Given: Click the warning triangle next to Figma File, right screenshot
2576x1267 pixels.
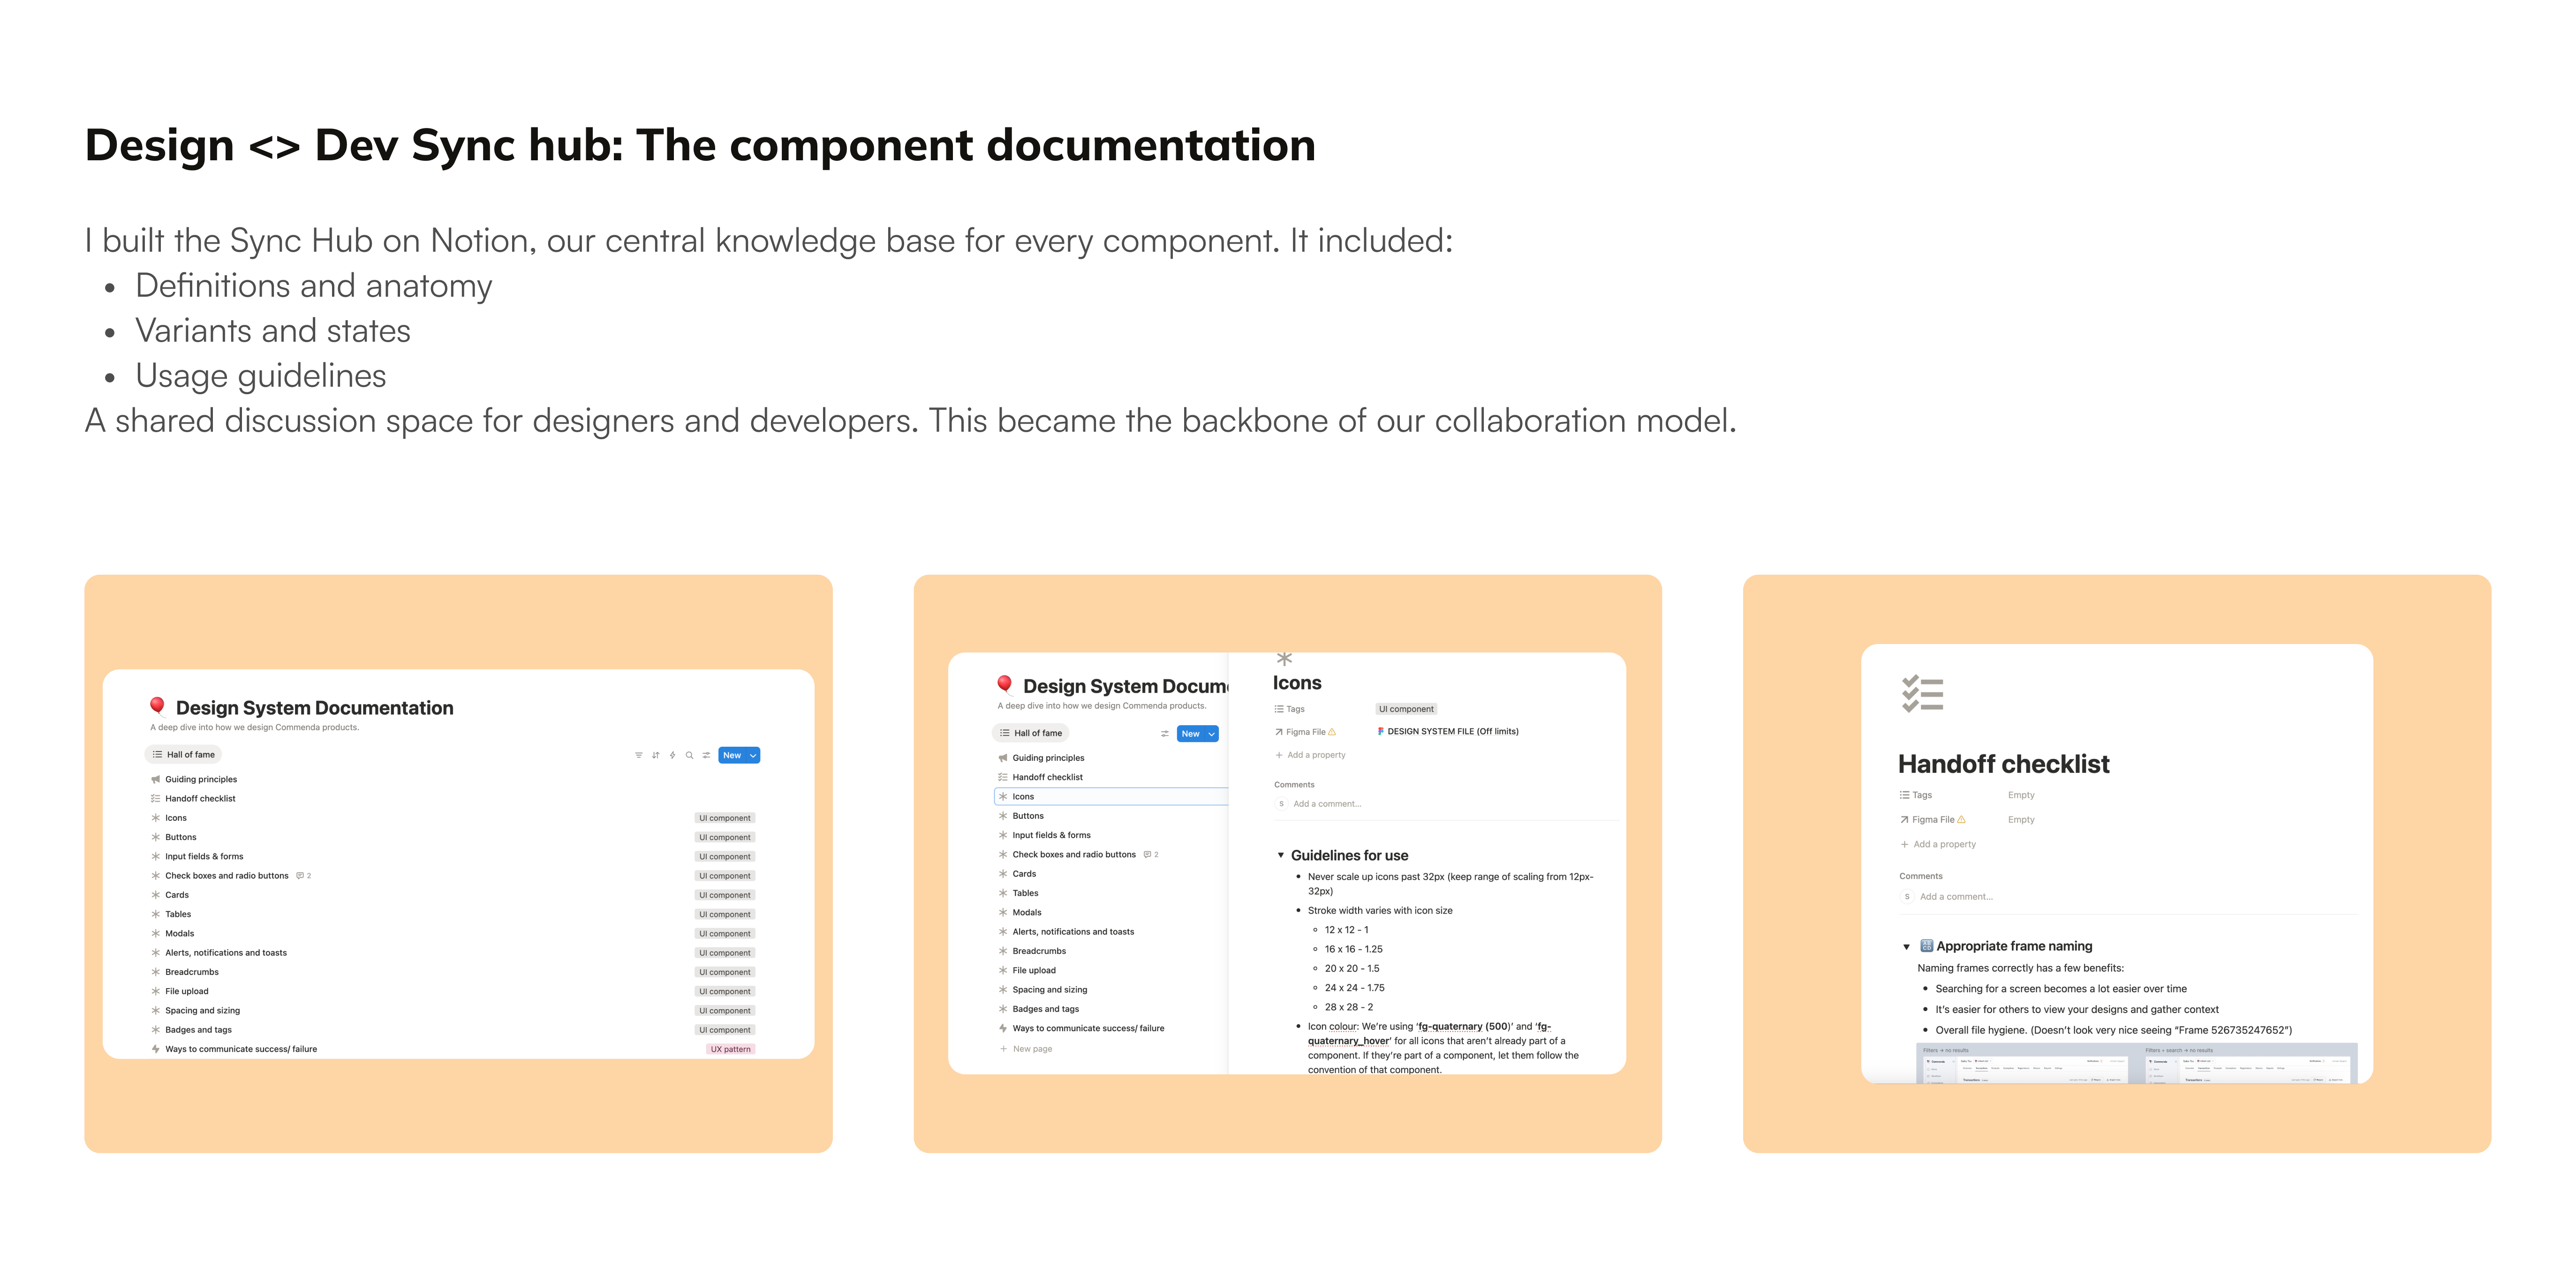Looking at the screenshot, I should click(1961, 819).
